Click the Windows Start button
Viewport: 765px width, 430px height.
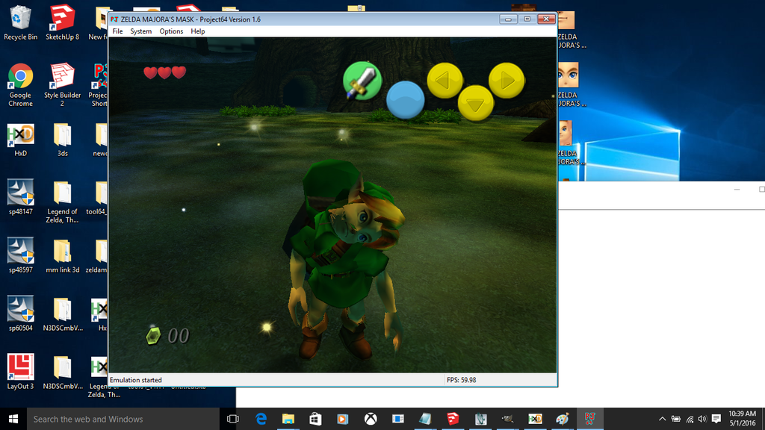point(13,419)
